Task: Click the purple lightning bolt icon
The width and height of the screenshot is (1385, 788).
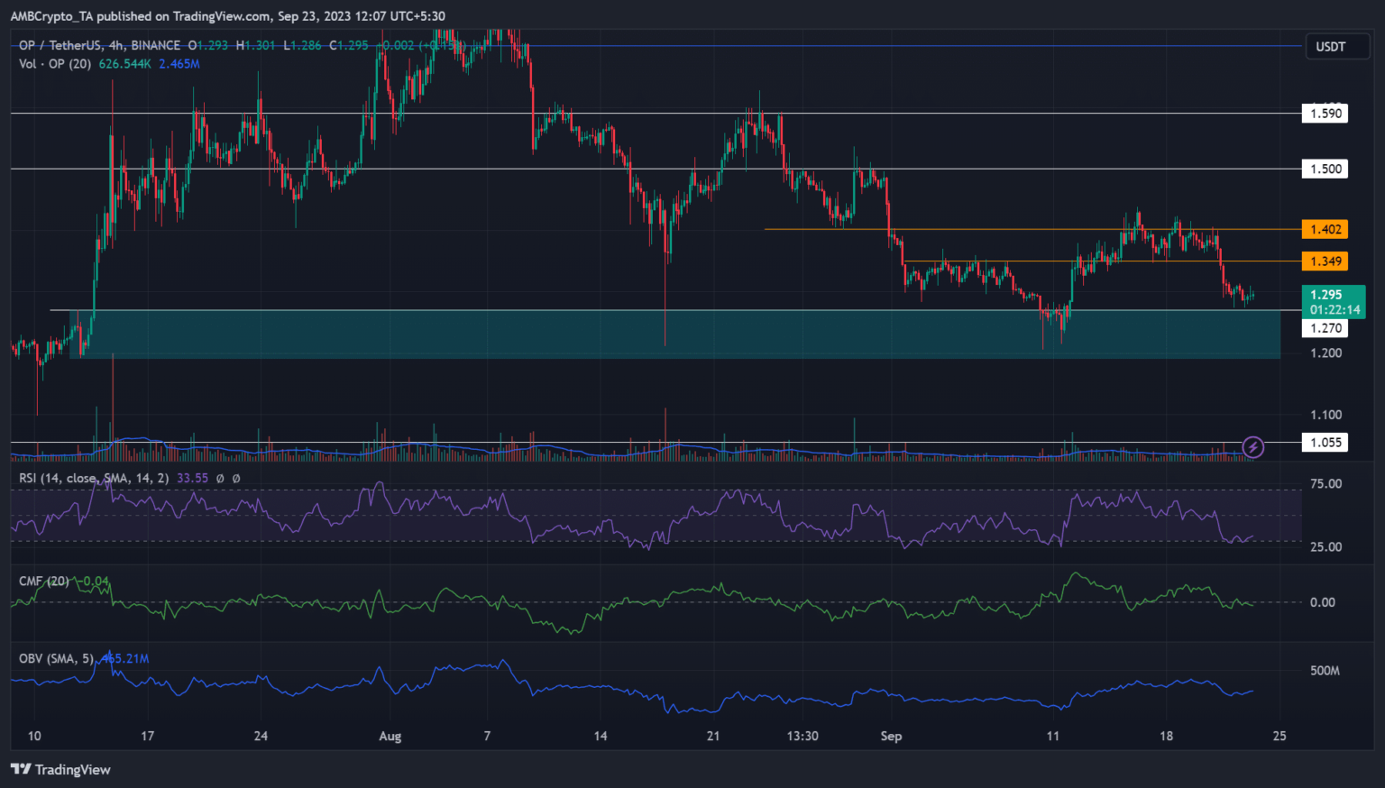Action: (1252, 446)
